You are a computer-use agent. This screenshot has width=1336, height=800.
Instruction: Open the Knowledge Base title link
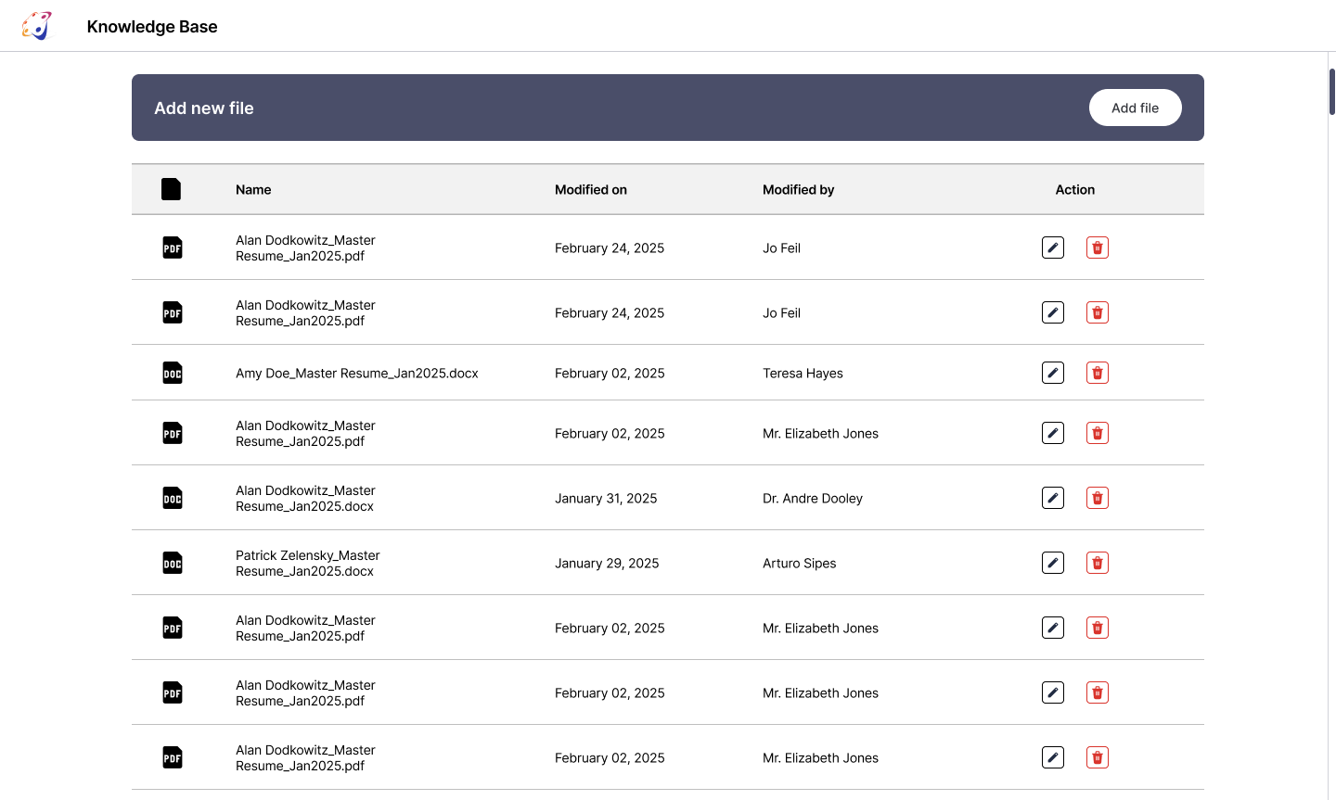[152, 27]
